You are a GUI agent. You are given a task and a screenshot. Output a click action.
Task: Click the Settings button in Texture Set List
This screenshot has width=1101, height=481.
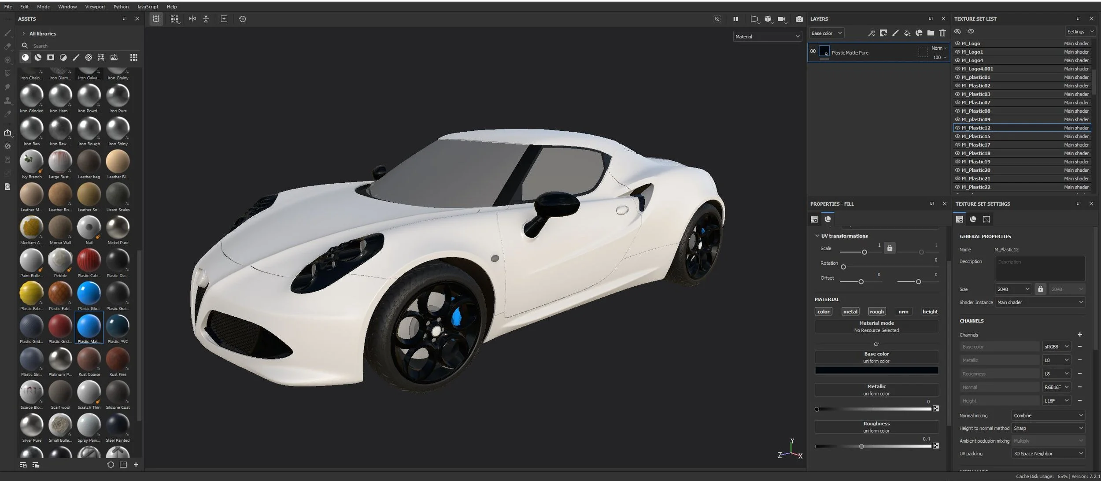(x=1080, y=32)
